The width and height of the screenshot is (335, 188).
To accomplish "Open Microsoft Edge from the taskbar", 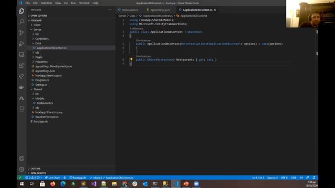I will 63,184.
